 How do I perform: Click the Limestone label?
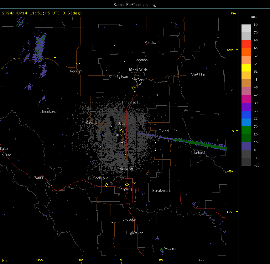pyautogui.click(x=48, y=112)
